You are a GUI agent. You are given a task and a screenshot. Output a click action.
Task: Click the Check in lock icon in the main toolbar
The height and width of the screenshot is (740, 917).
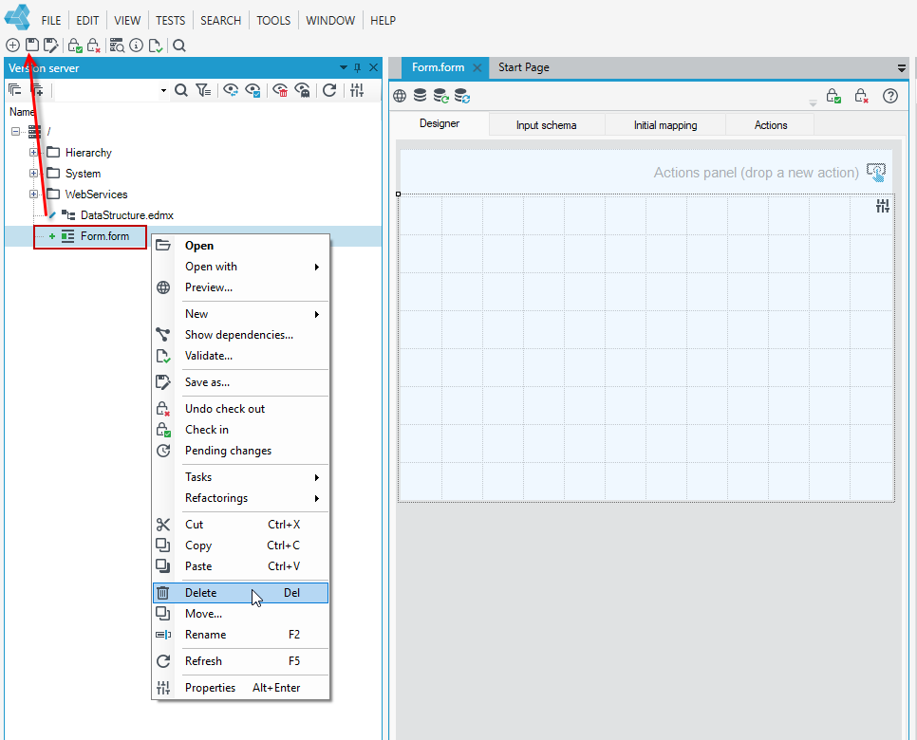pos(75,45)
